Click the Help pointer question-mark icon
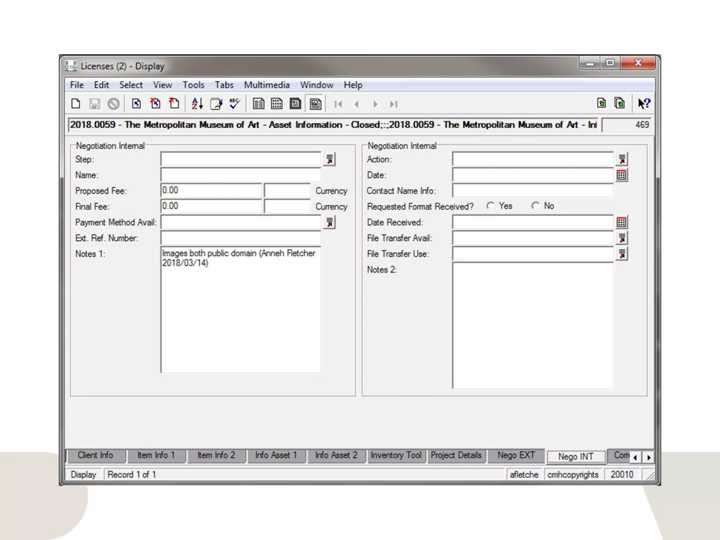This screenshot has width=720, height=540. pyautogui.click(x=644, y=104)
